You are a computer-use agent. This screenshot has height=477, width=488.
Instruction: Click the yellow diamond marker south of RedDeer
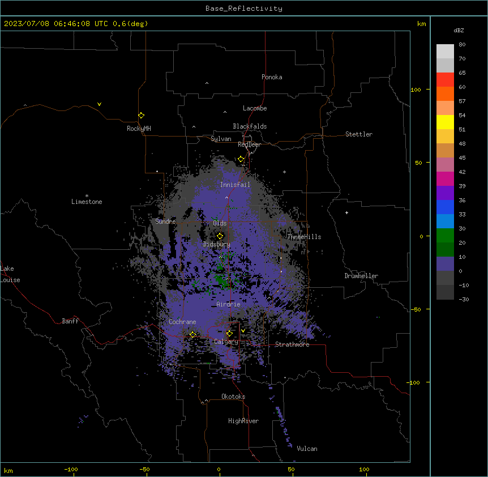click(241, 159)
